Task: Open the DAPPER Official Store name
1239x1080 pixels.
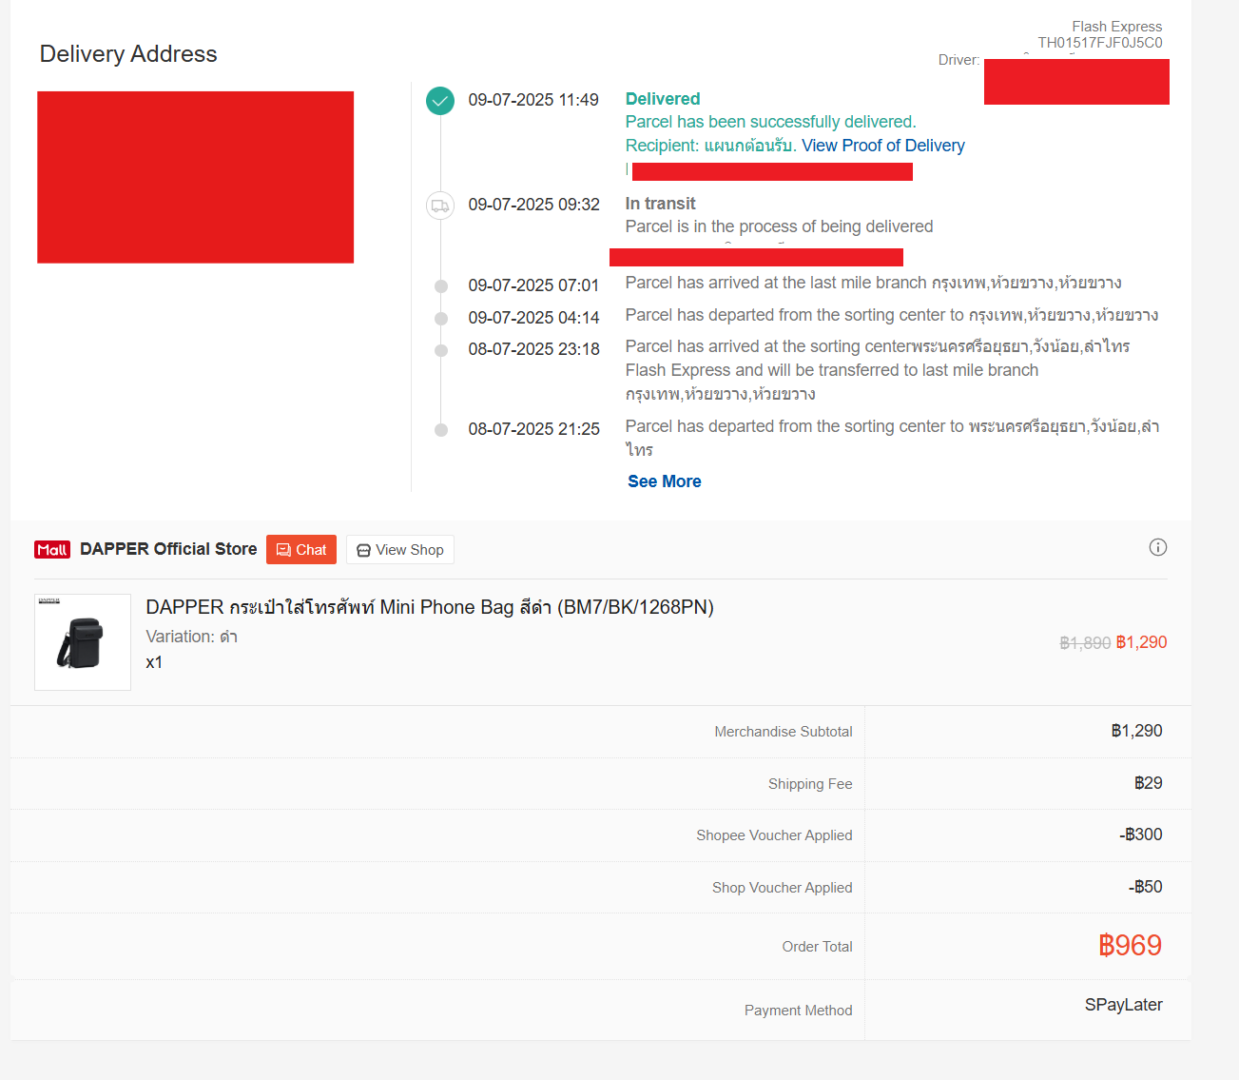Action: 168,549
